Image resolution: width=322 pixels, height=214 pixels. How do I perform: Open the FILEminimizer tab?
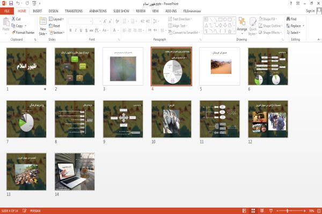[x=192, y=11]
